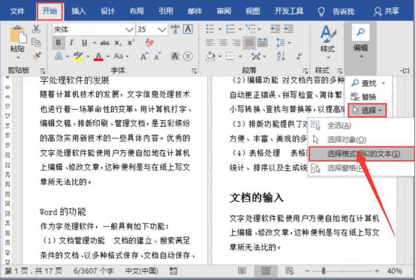Click the Sort A-Z icon

point(281,56)
